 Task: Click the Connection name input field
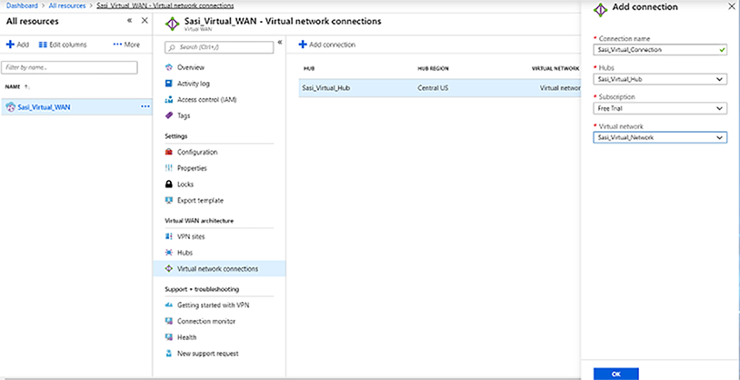[x=655, y=50]
